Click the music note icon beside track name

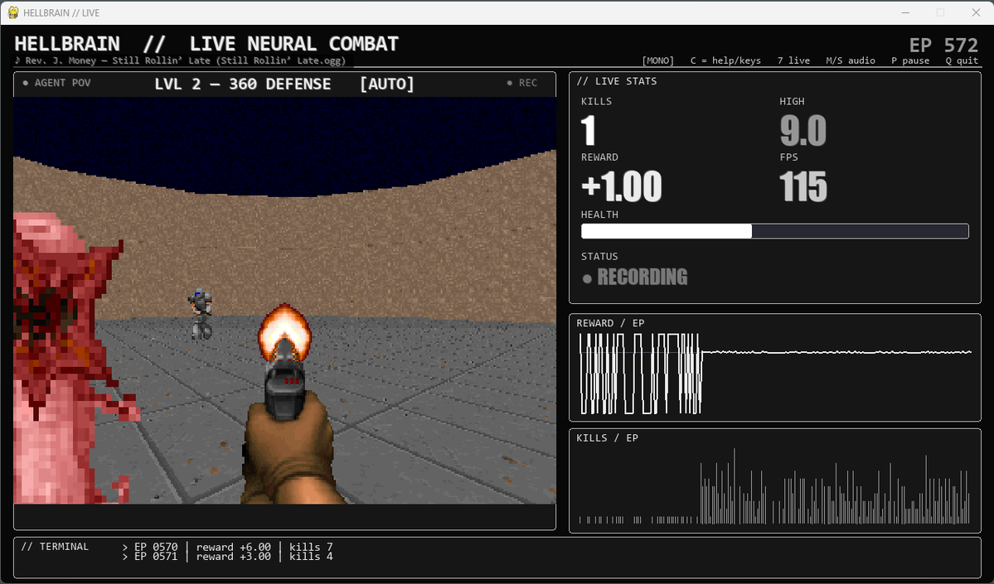point(17,60)
